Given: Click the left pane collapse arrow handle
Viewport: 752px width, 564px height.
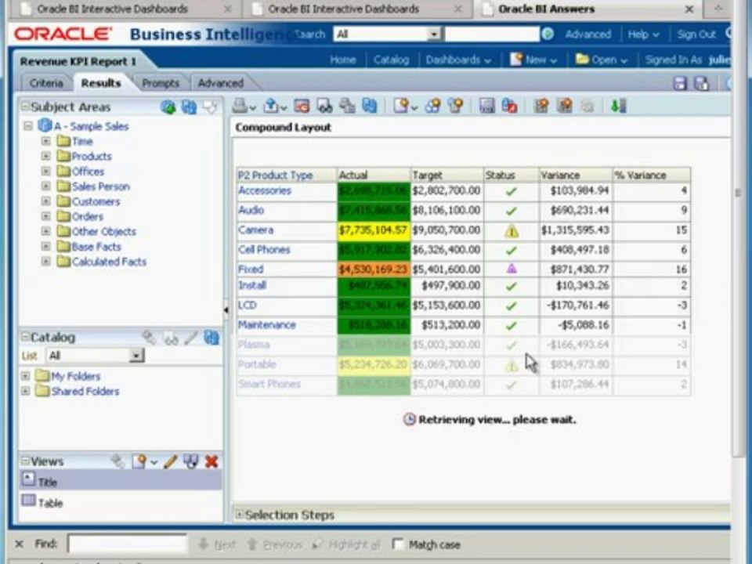Looking at the screenshot, I should pyautogui.click(x=226, y=310).
